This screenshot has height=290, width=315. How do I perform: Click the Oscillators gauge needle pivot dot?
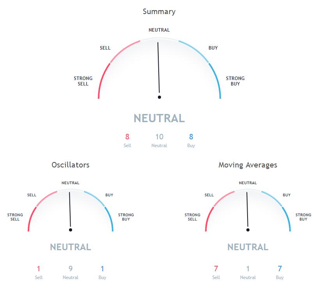click(x=71, y=230)
